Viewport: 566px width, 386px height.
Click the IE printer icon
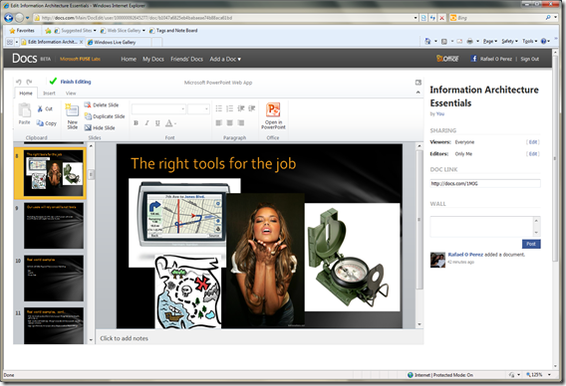tap(469, 41)
